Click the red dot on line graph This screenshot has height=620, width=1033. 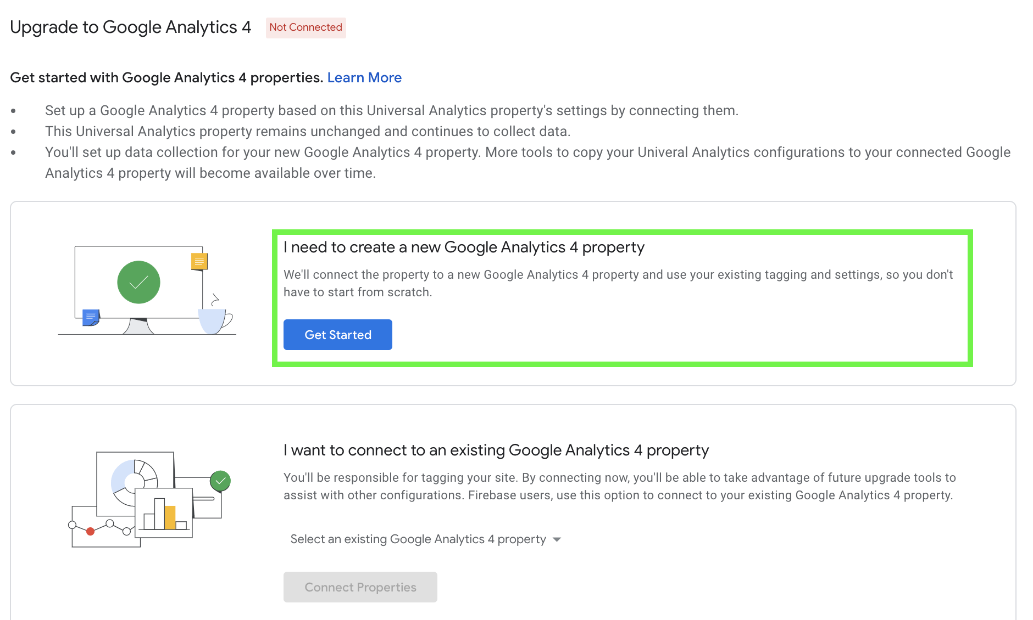91,531
